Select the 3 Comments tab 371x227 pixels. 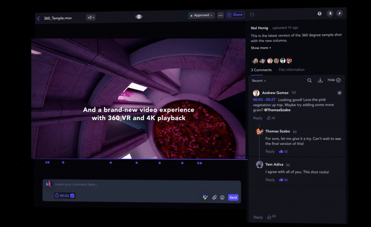tap(261, 70)
